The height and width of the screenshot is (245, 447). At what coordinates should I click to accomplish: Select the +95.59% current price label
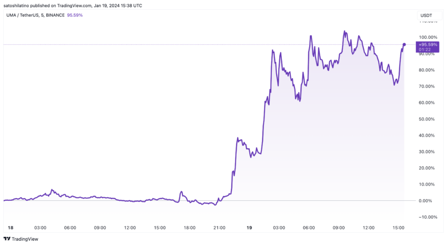tap(428, 45)
